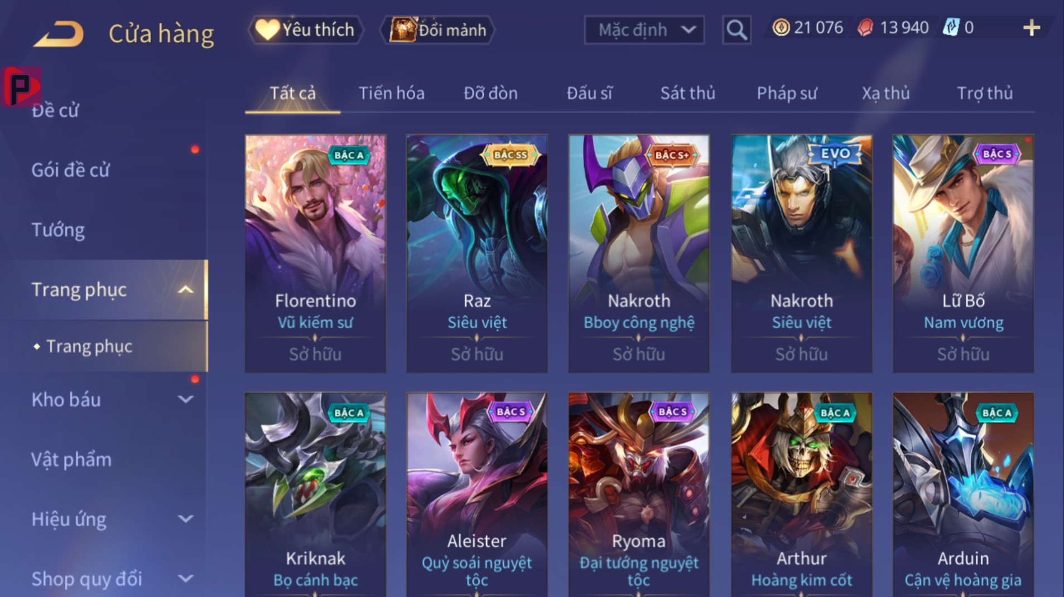Screen dimensions: 1064x597
Task: Open the Mặc định sort dropdown
Action: tap(644, 30)
